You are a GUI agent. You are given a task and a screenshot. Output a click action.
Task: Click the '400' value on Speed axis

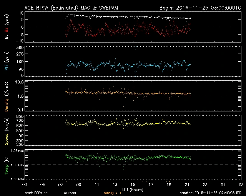[20, 136]
